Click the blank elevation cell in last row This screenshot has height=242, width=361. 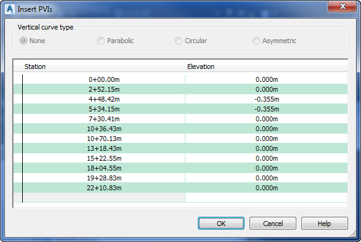point(266,198)
